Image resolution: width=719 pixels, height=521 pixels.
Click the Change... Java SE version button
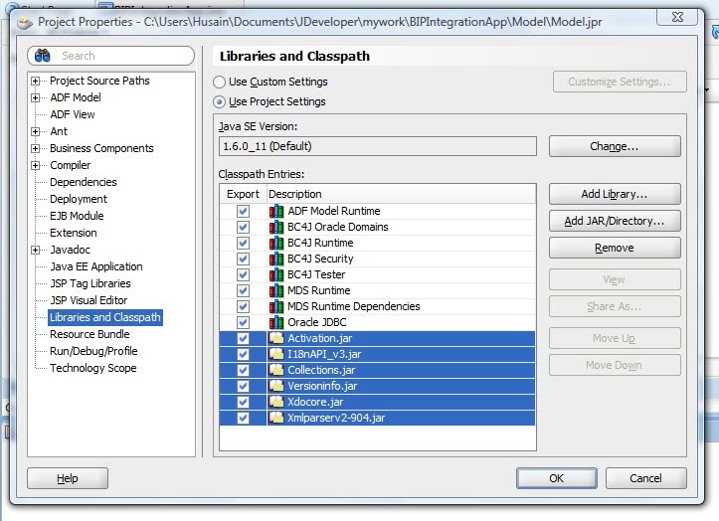(615, 146)
